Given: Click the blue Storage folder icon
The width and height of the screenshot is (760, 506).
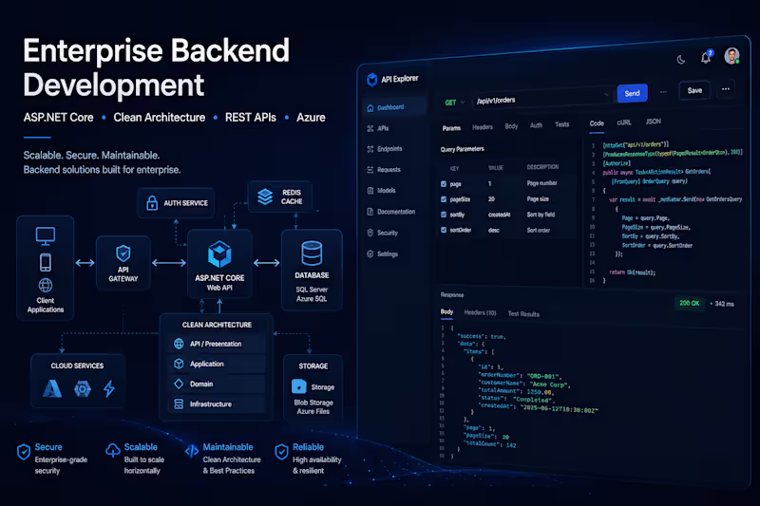Looking at the screenshot, I should coord(299,386).
